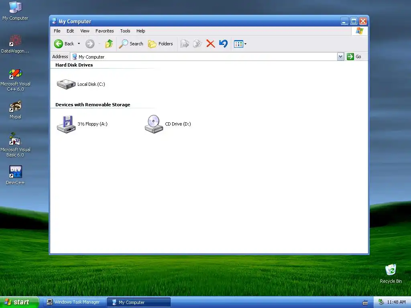Select the Dev-C++ desktop shortcut
This screenshot has height=308, width=411.
click(x=15, y=175)
